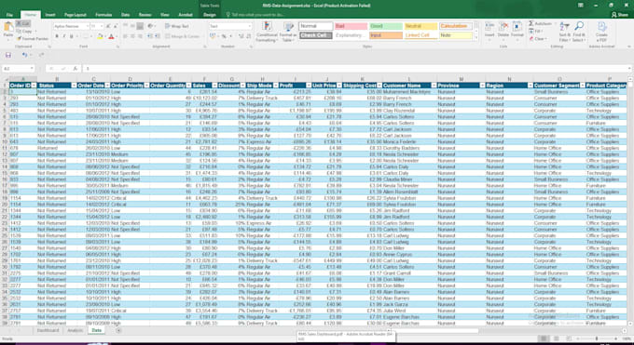Toggle Bold formatting
This screenshot has height=345, width=634.
coord(57,36)
